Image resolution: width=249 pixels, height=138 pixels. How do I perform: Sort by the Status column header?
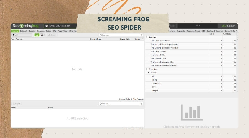pos(138,39)
